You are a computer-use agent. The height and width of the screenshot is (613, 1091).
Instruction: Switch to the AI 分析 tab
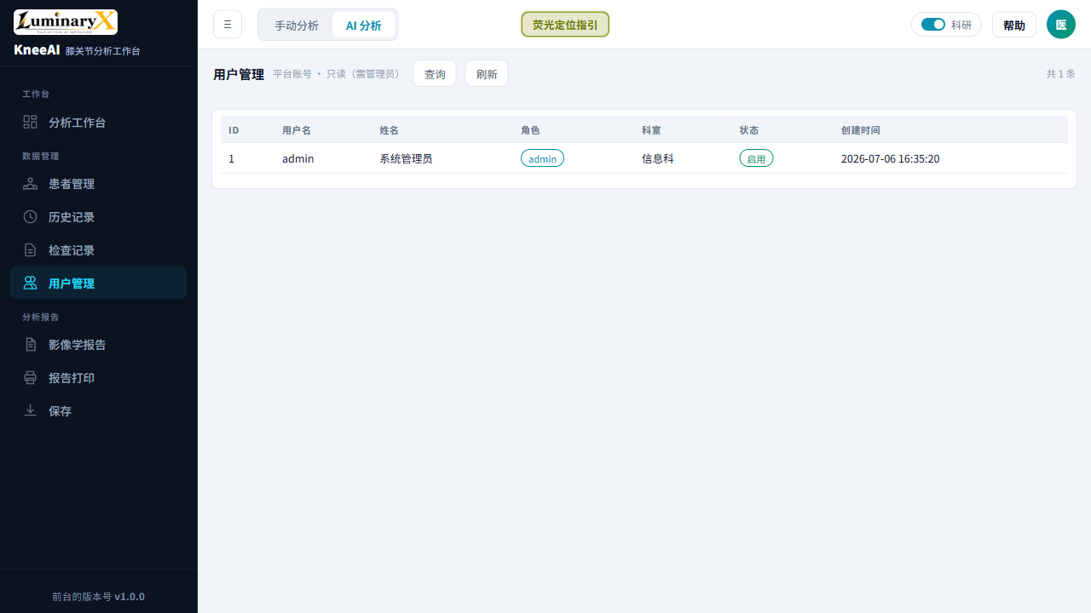click(364, 26)
